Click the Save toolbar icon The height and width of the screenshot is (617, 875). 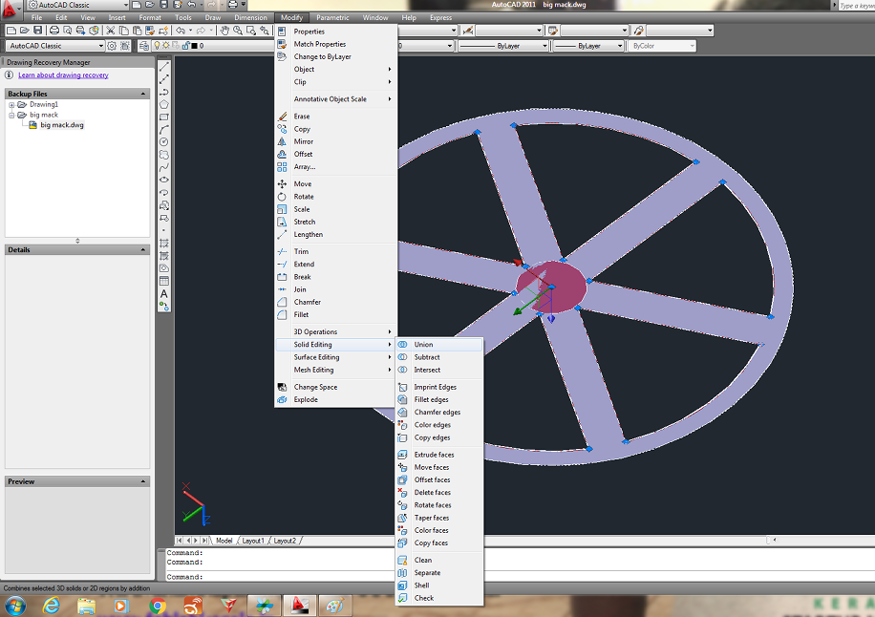click(37, 31)
